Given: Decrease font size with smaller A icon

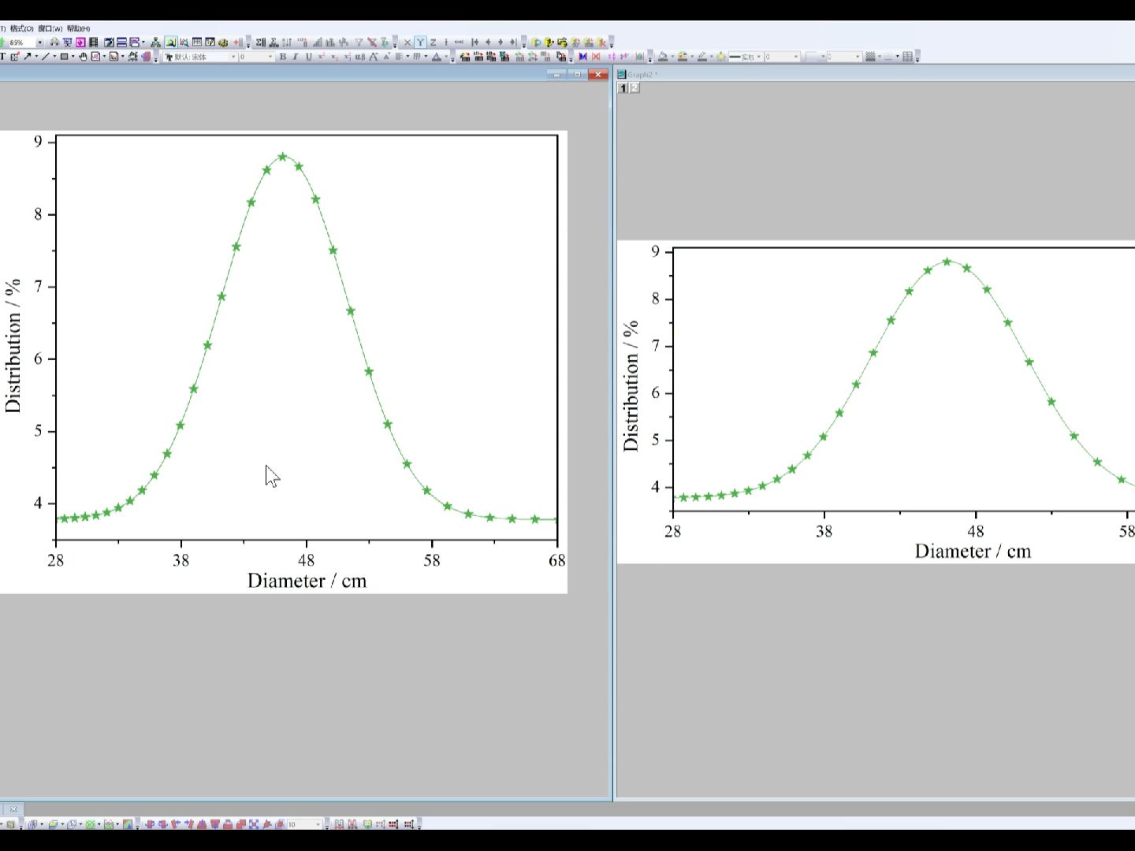Looking at the screenshot, I should point(386,57).
